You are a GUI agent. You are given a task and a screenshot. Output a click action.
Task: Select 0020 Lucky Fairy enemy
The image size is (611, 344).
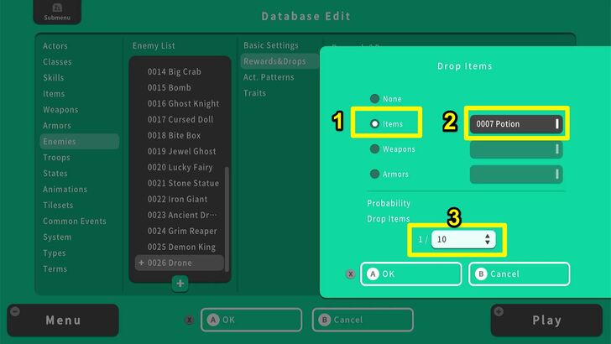(x=180, y=167)
